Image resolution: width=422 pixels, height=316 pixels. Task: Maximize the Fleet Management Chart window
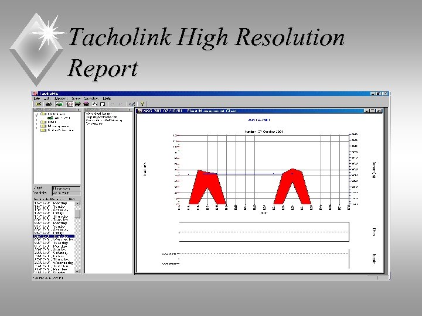[373, 111]
